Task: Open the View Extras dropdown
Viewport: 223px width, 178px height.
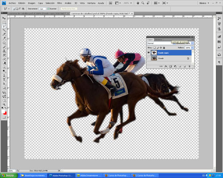Action: tap(118, 3)
